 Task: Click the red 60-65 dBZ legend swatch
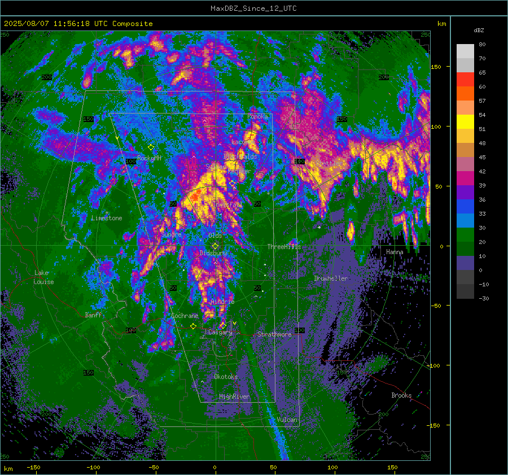(x=465, y=80)
